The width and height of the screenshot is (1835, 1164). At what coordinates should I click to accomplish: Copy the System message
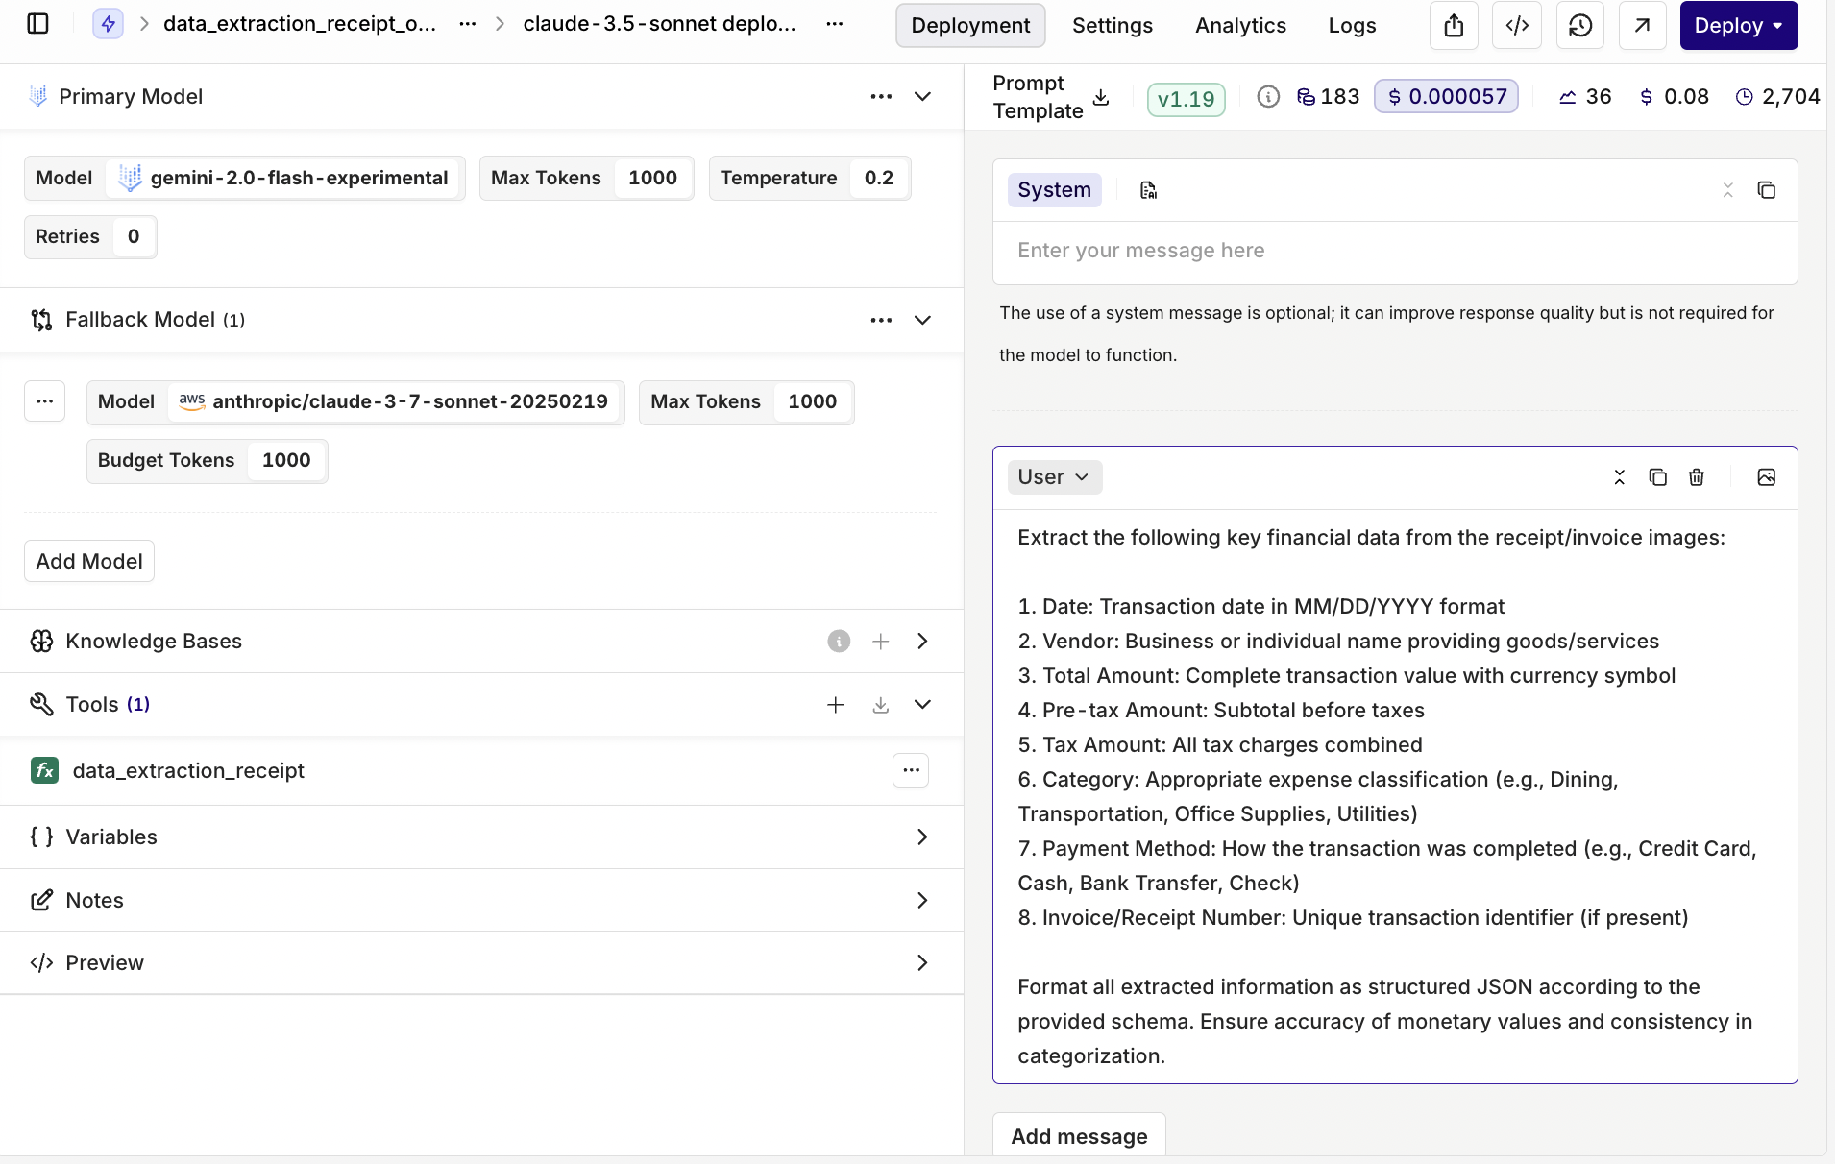pyautogui.click(x=1766, y=190)
